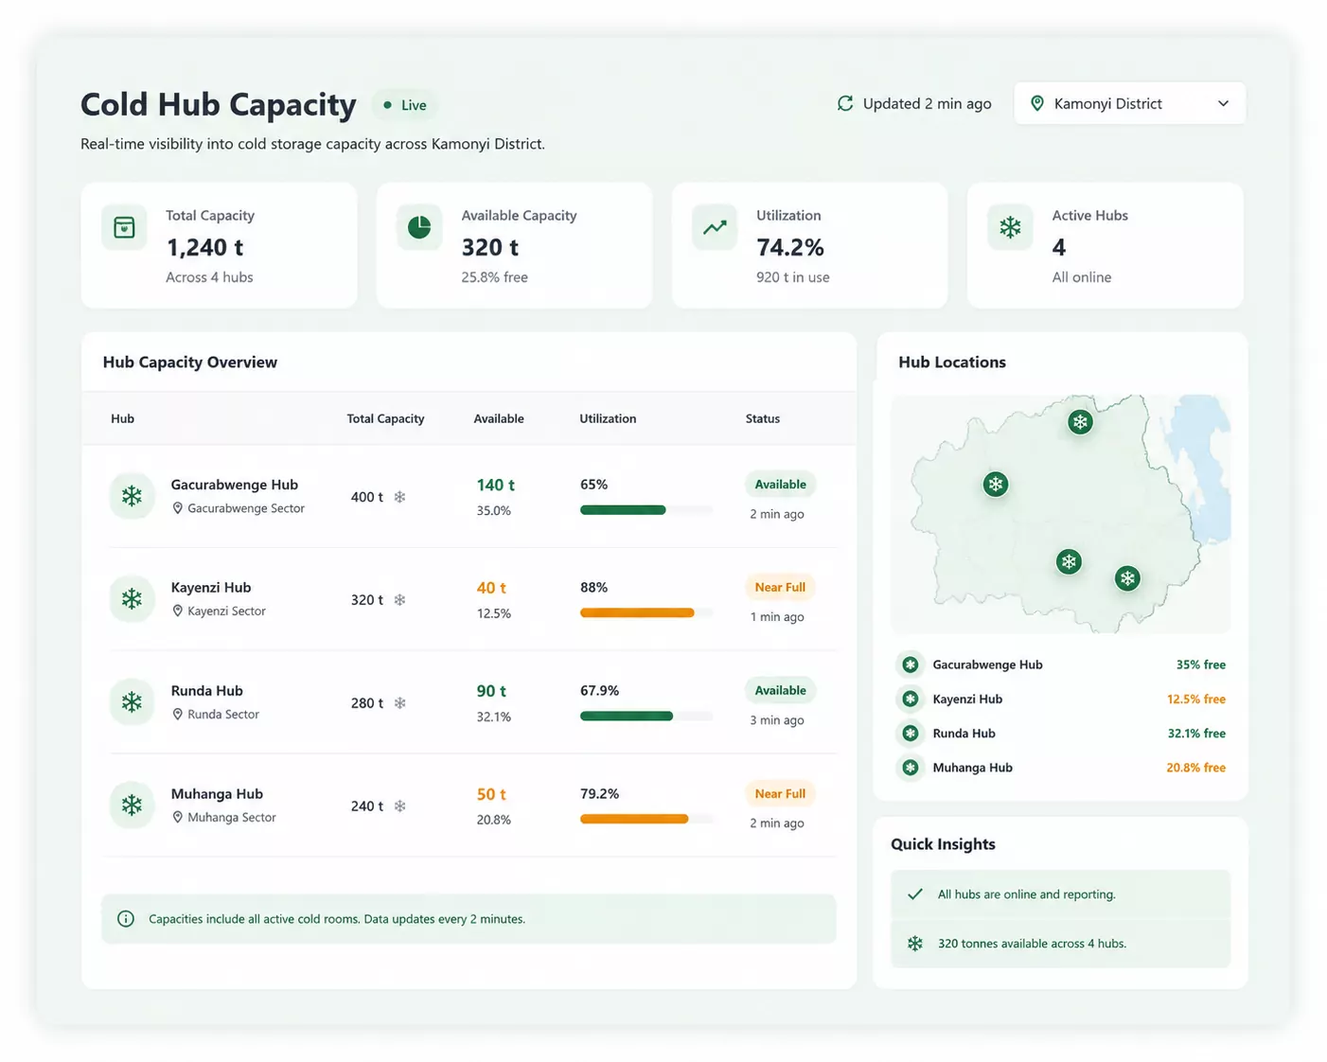Viewport: 1327px width, 1062px height.
Task: Click the Available badge in Gacurabwenge row
Action: (x=780, y=485)
